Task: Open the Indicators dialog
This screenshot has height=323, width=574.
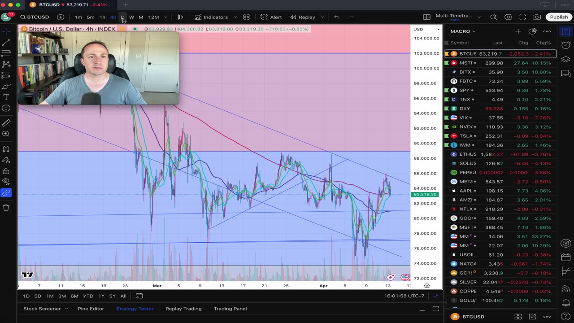Action: pyautogui.click(x=211, y=17)
